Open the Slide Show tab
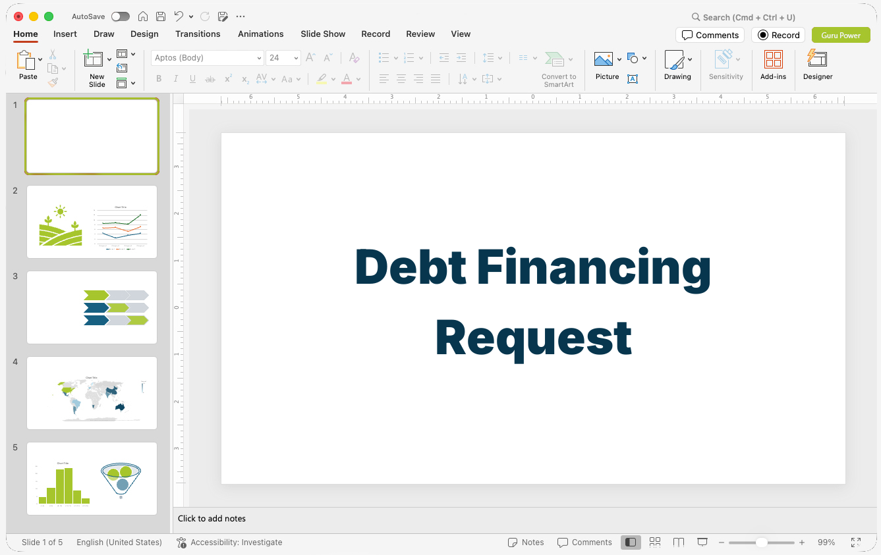This screenshot has height=555, width=881. click(323, 34)
